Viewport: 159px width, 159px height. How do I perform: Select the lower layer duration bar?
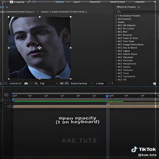pos(86,107)
